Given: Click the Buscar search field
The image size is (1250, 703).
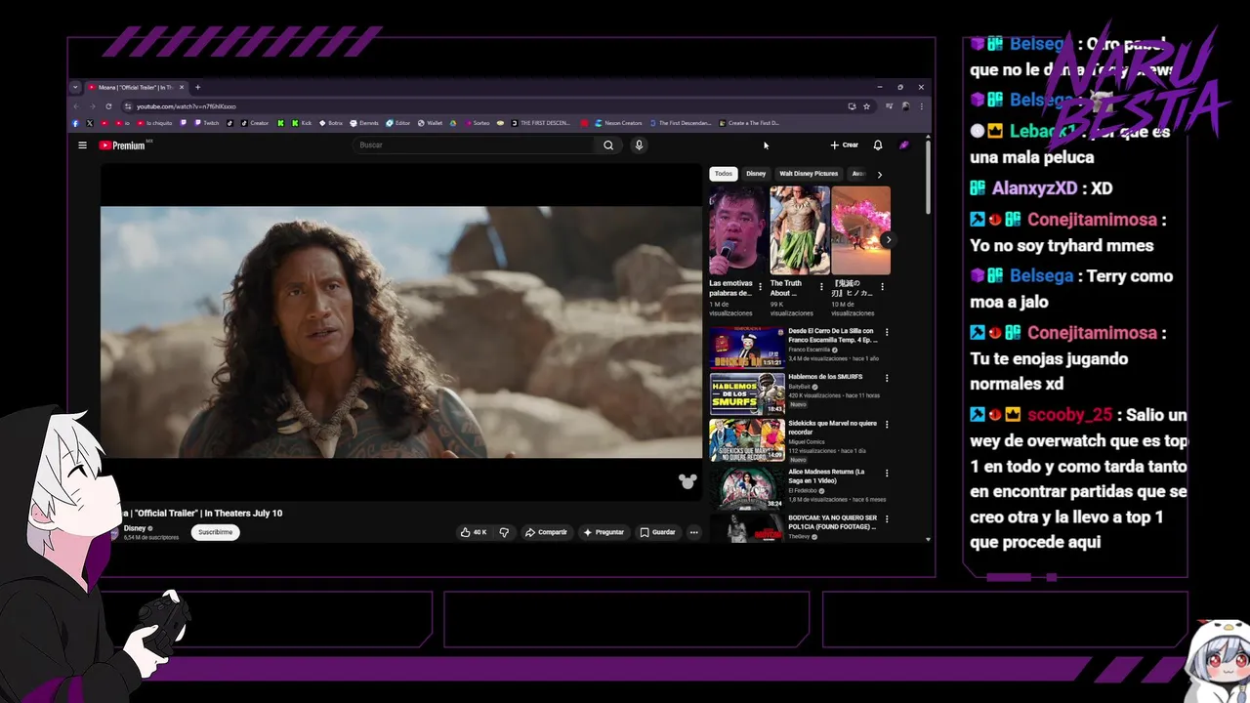Looking at the screenshot, I should [475, 145].
